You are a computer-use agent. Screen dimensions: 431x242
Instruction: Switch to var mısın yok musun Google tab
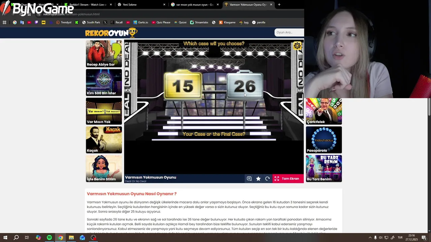coord(194,5)
